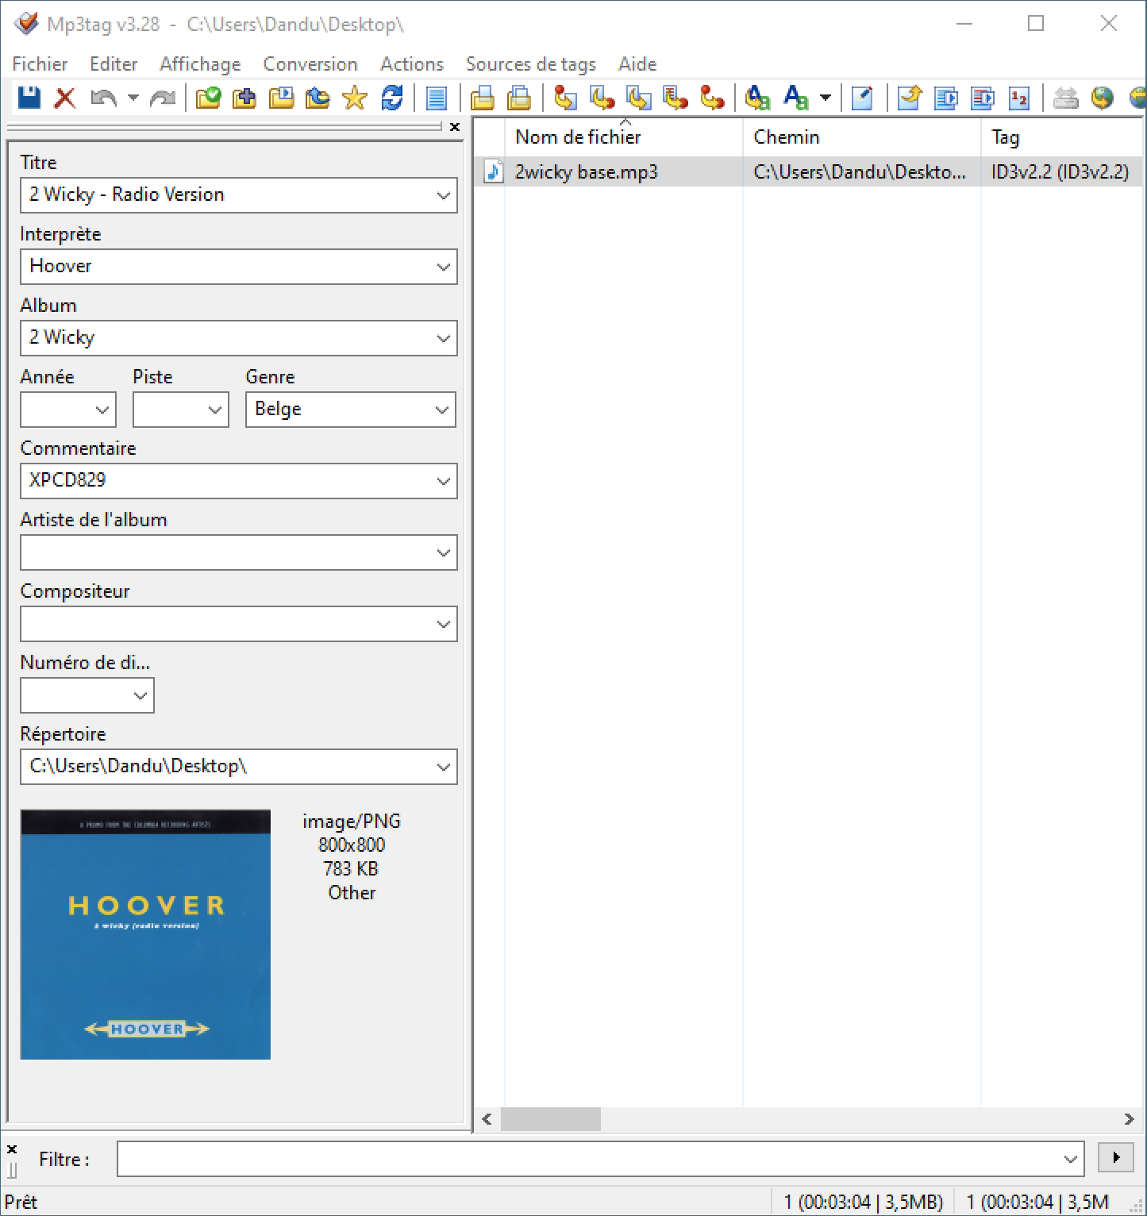Sort by Tag column header
The height and width of the screenshot is (1216, 1147).
coord(1064,137)
